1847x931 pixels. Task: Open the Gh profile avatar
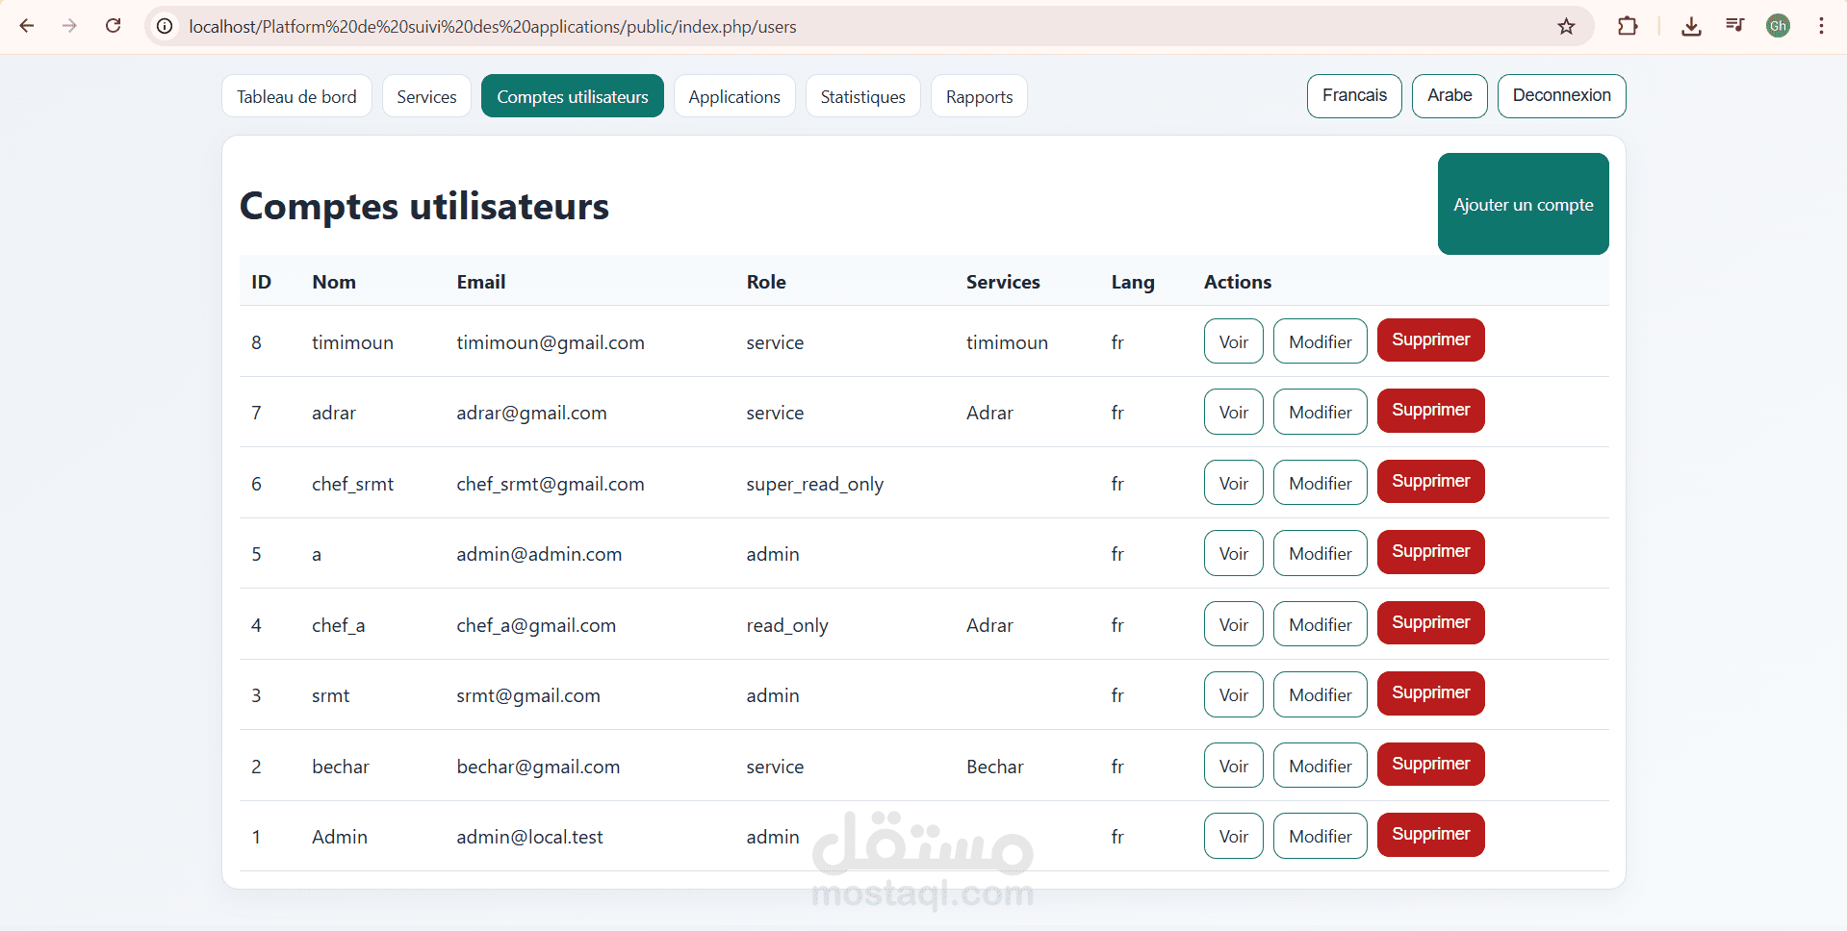(x=1778, y=26)
